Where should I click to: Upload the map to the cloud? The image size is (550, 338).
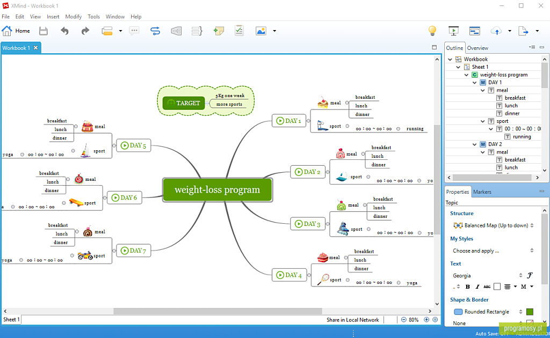pos(496,31)
